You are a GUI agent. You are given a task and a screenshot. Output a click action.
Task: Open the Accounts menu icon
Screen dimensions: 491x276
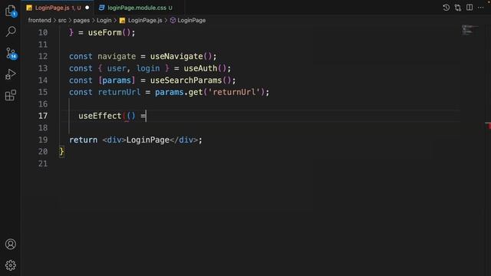point(10,244)
